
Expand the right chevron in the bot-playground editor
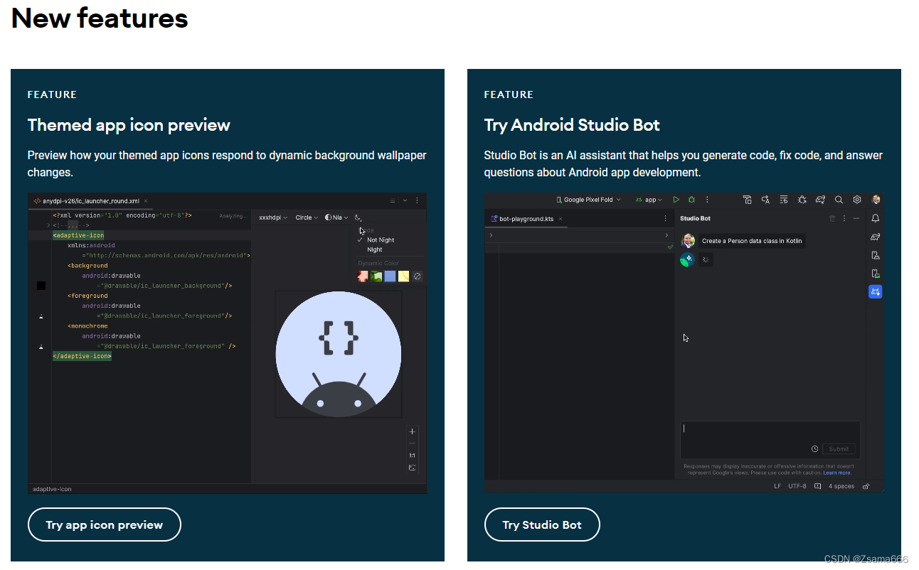pyautogui.click(x=666, y=235)
